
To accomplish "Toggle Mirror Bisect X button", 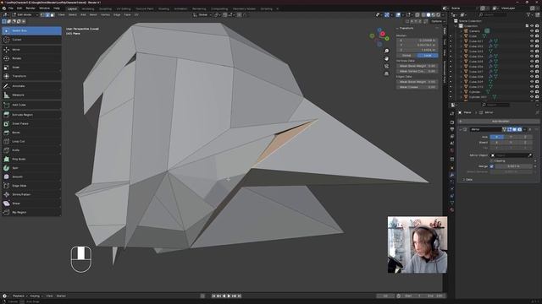I will coord(497,143).
